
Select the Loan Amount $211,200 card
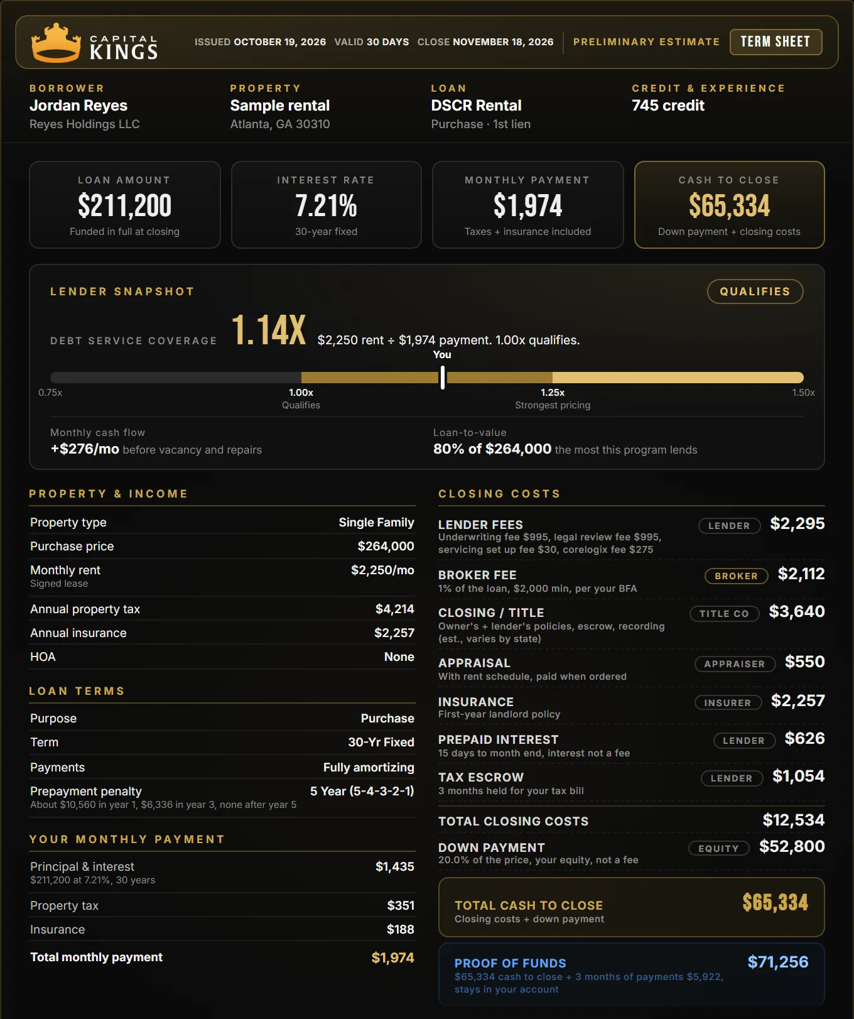tap(125, 205)
